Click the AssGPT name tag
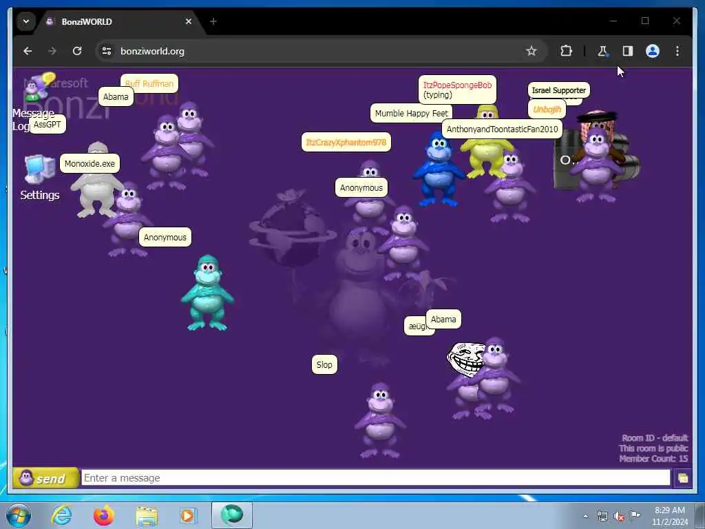 pos(48,125)
